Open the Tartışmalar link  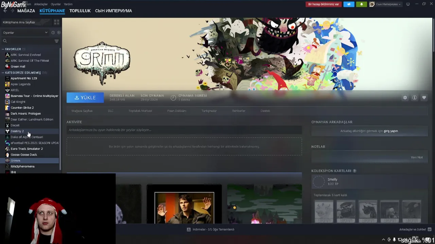point(209,111)
